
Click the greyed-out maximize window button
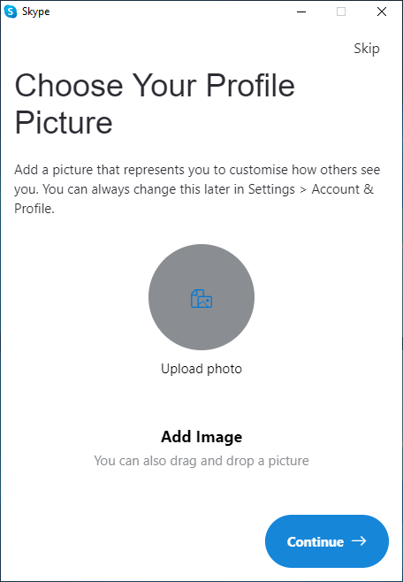tap(341, 11)
